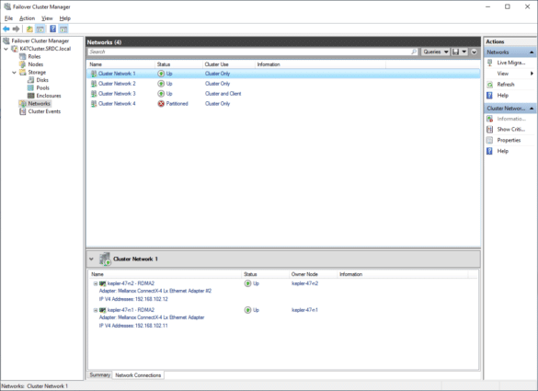This screenshot has height=391, width=538.
Task: Collapse the Networks section in Actions pane
Action: [532, 52]
